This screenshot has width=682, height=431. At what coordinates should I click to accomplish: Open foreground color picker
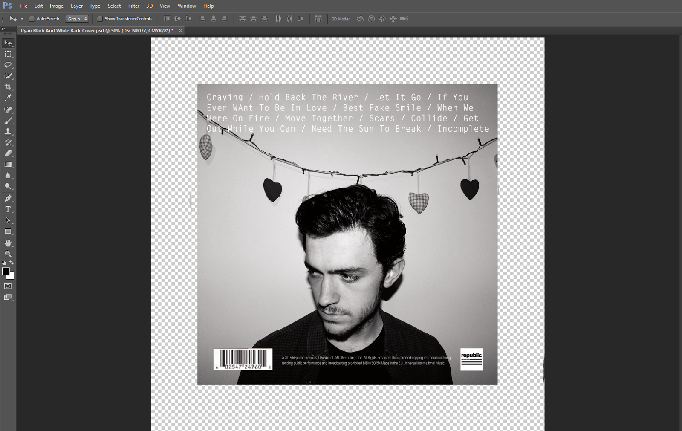(x=6, y=271)
